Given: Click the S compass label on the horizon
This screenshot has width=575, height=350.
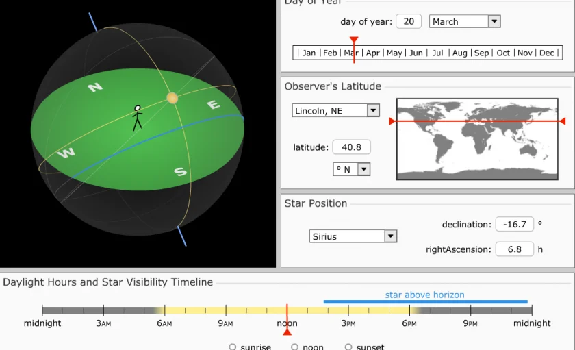Looking at the screenshot, I should tap(180, 171).
